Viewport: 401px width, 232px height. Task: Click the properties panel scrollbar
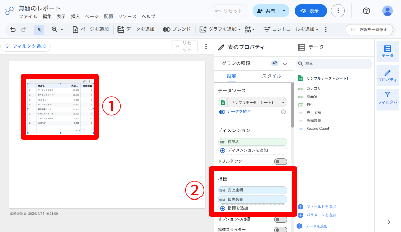point(292,106)
